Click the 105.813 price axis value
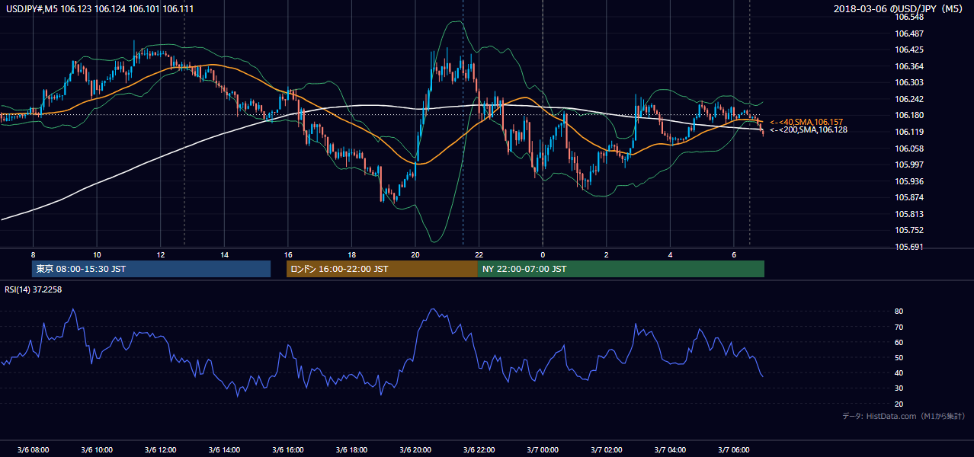This screenshot has height=457, width=974. coord(909,214)
